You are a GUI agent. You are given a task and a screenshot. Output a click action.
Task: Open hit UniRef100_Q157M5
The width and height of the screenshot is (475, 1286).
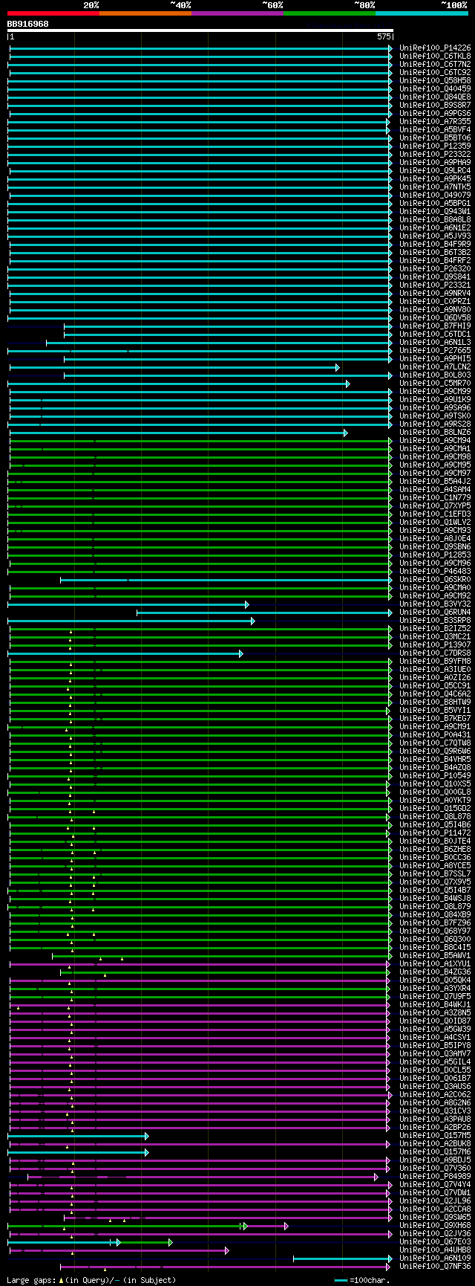click(435, 1136)
